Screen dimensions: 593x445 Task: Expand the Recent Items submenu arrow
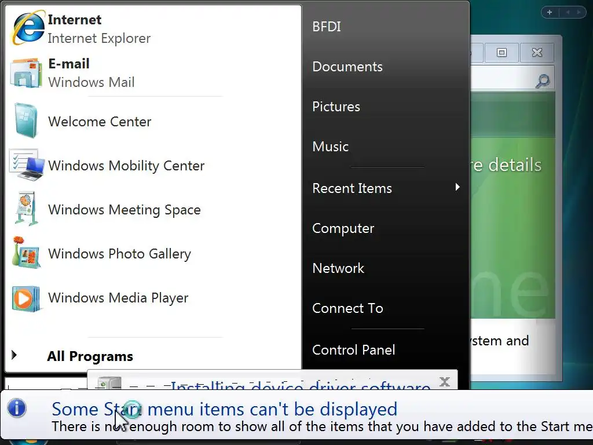tap(457, 187)
